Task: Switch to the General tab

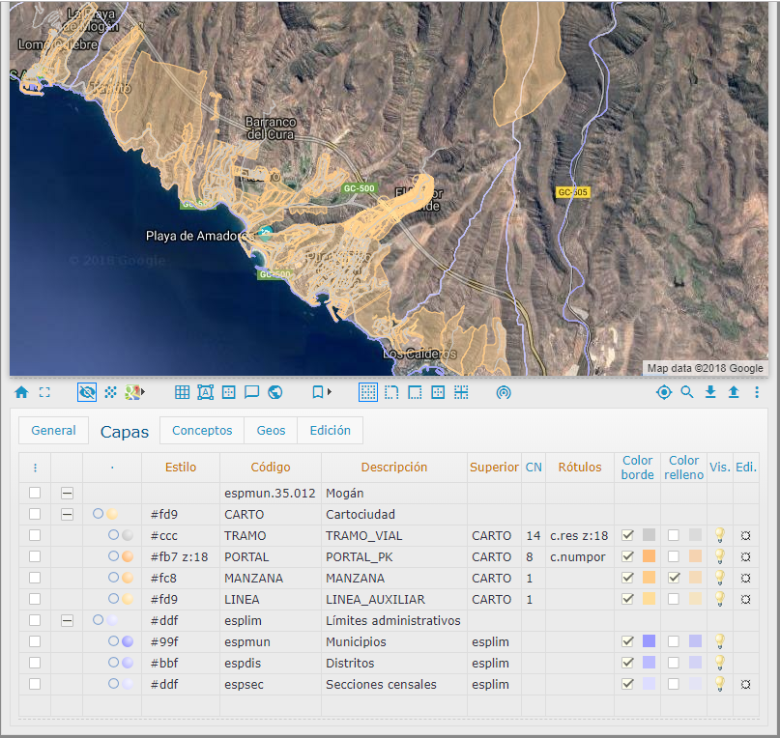Action: [x=53, y=431]
